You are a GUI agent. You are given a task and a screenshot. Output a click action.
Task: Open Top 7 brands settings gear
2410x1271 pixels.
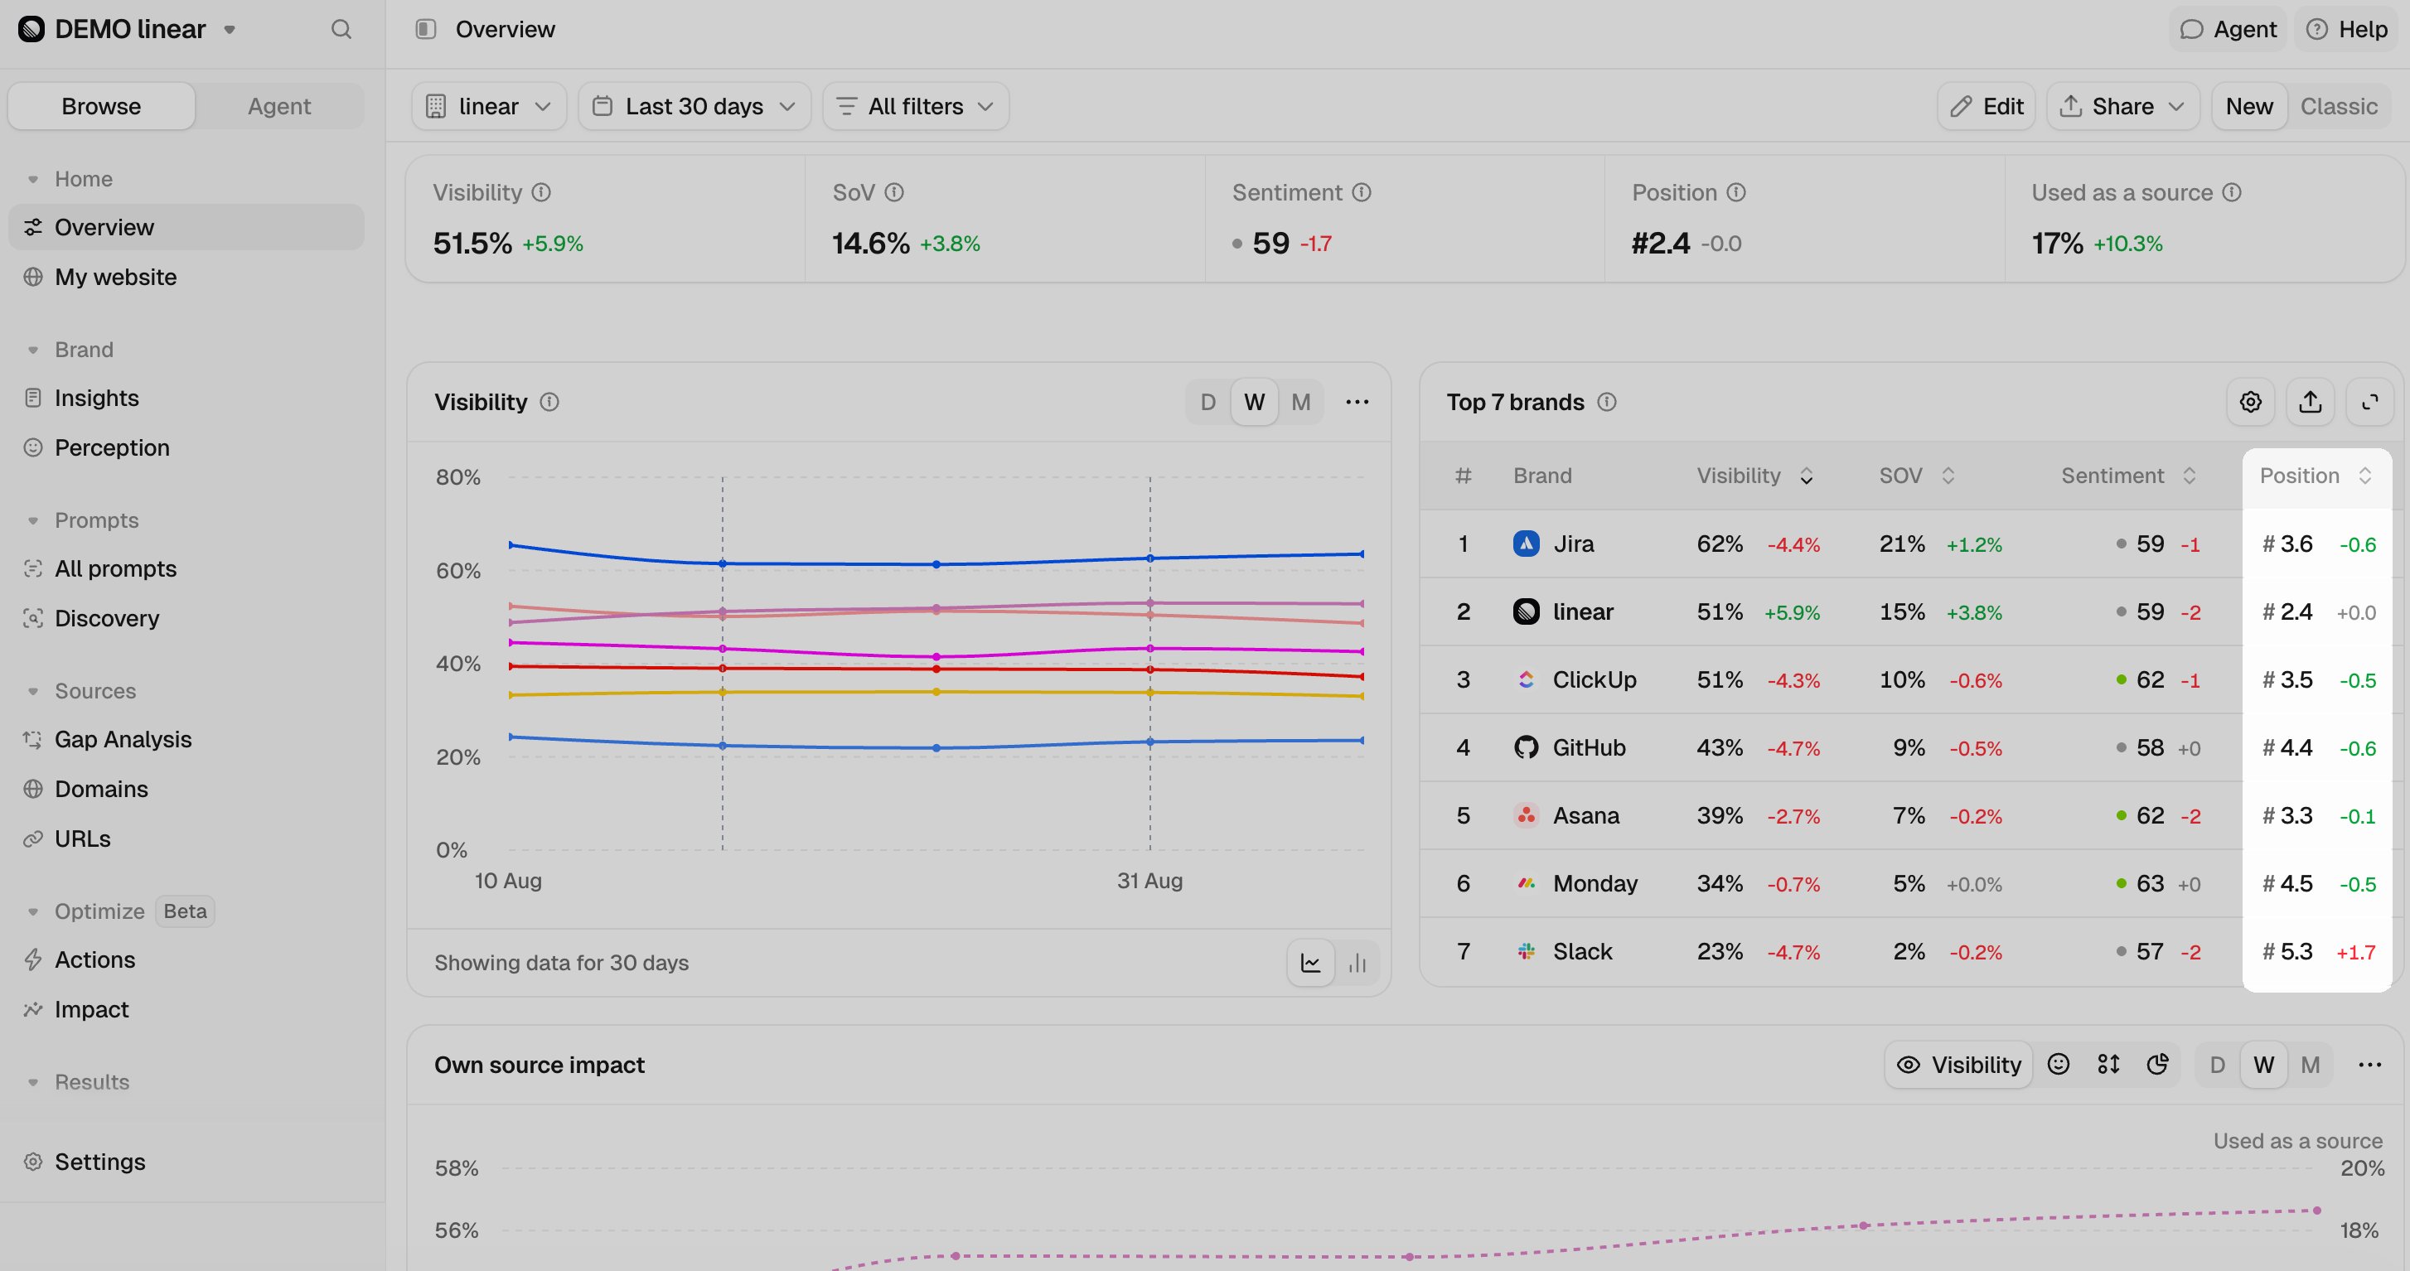pyautogui.click(x=2251, y=401)
